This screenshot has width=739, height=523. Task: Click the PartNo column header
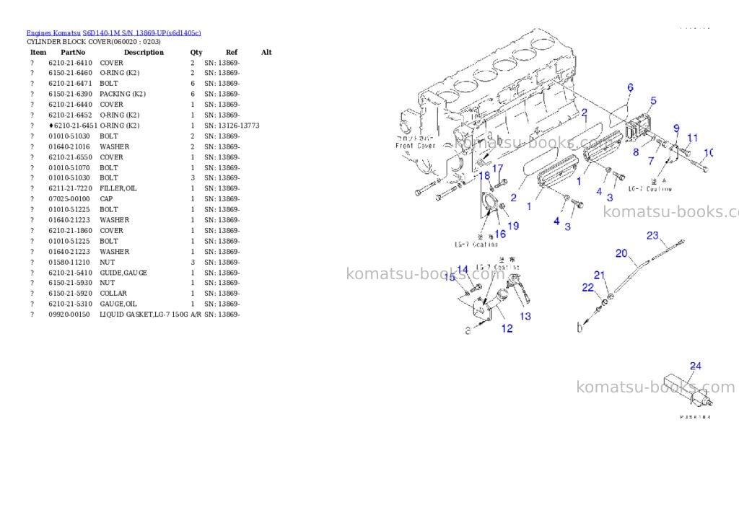tap(73, 52)
